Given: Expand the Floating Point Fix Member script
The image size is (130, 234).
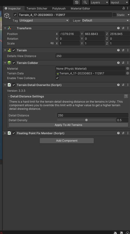Looking at the screenshot, I should click(5, 133).
